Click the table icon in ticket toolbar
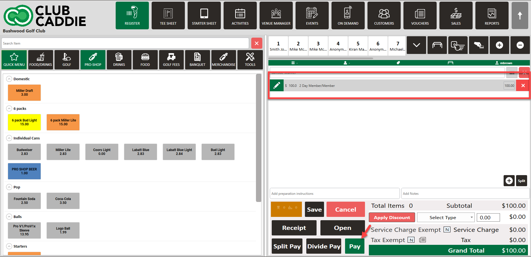 point(437,45)
